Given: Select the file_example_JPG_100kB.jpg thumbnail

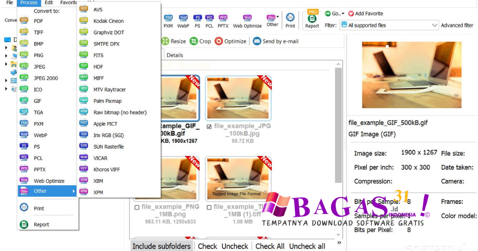Looking at the screenshot, I should point(238,98).
